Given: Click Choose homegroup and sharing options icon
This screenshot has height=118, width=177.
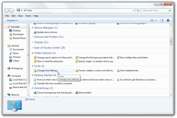Looking at the screenshot, I should (x=35, y=93).
